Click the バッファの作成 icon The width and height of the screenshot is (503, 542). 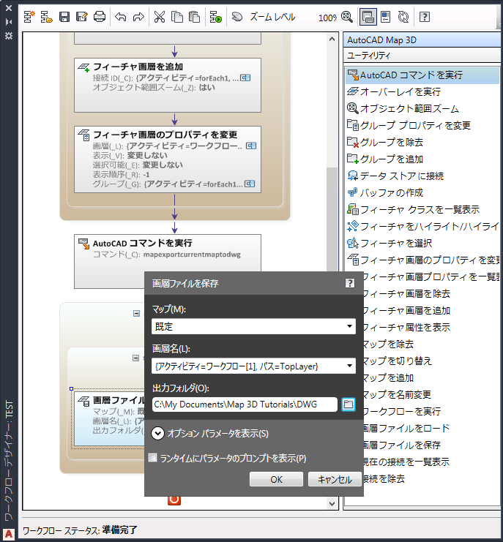point(352,192)
